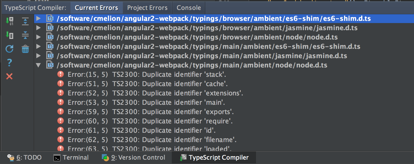Click error icon beside Duplicate identifier 'stack'
The image size is (414, 164).
tap(61, 74)
